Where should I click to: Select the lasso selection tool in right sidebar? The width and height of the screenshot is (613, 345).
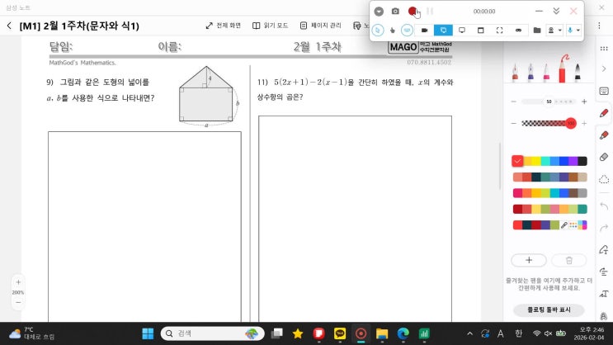604,179
